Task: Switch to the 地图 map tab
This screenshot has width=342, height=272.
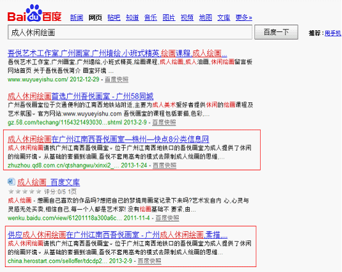Action: (x=205, y=18)
